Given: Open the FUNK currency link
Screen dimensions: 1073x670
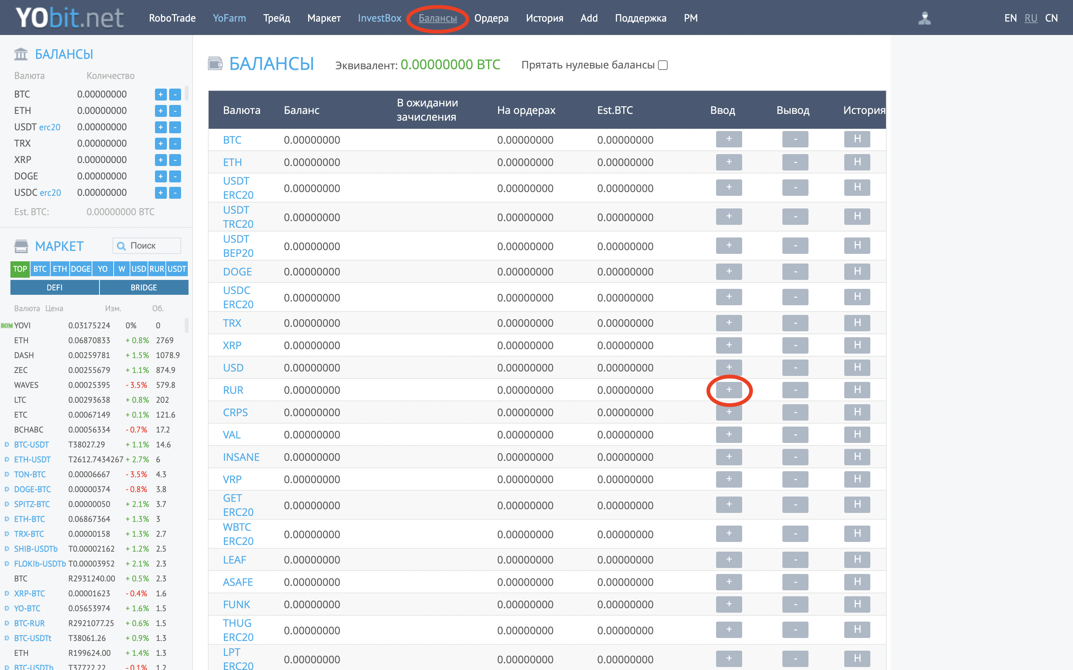Looking at the screenshot, I should click(x=237, y=604).
